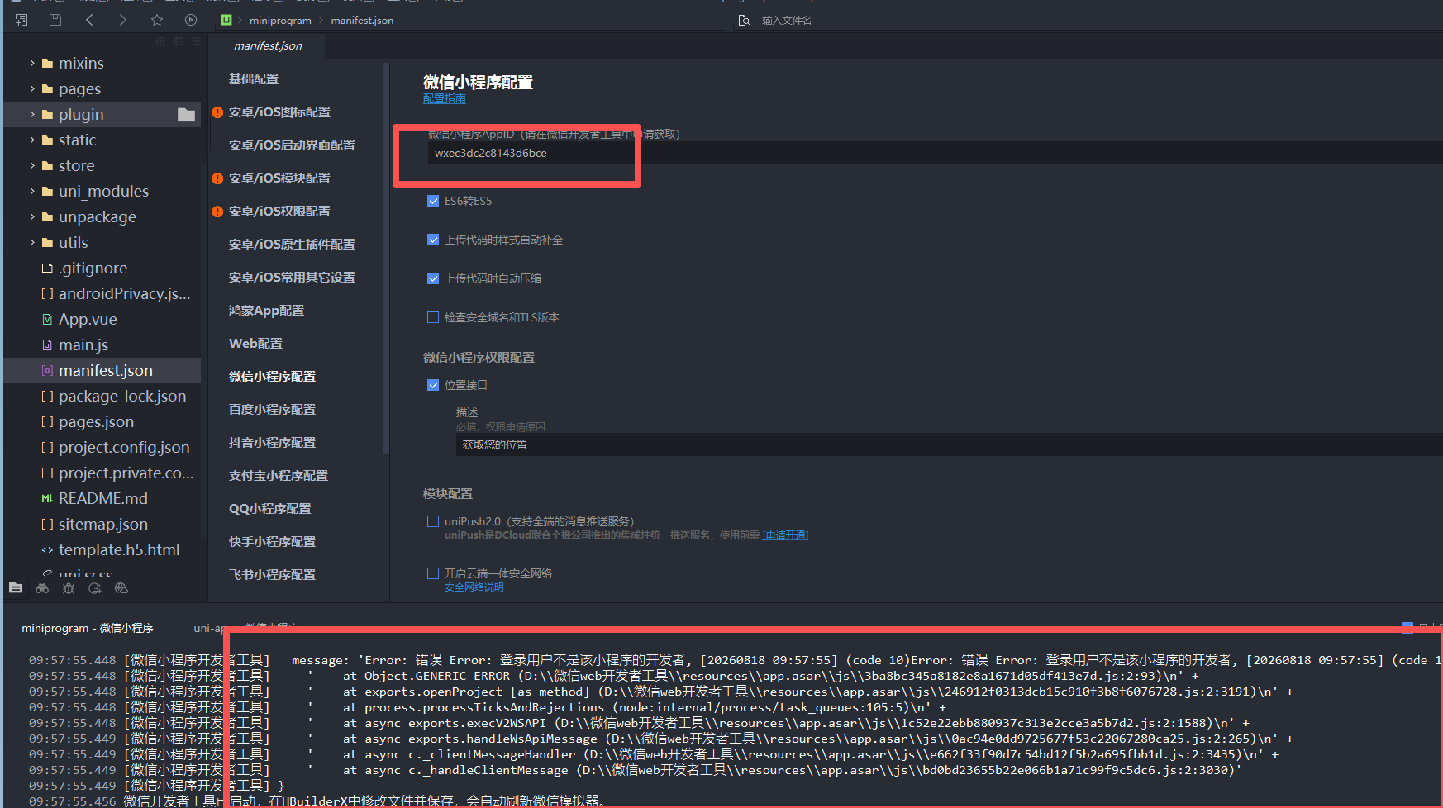Click the 微信小程序AppID input field
Viewport: 1443px width, 808px height.
click(935, 153)
